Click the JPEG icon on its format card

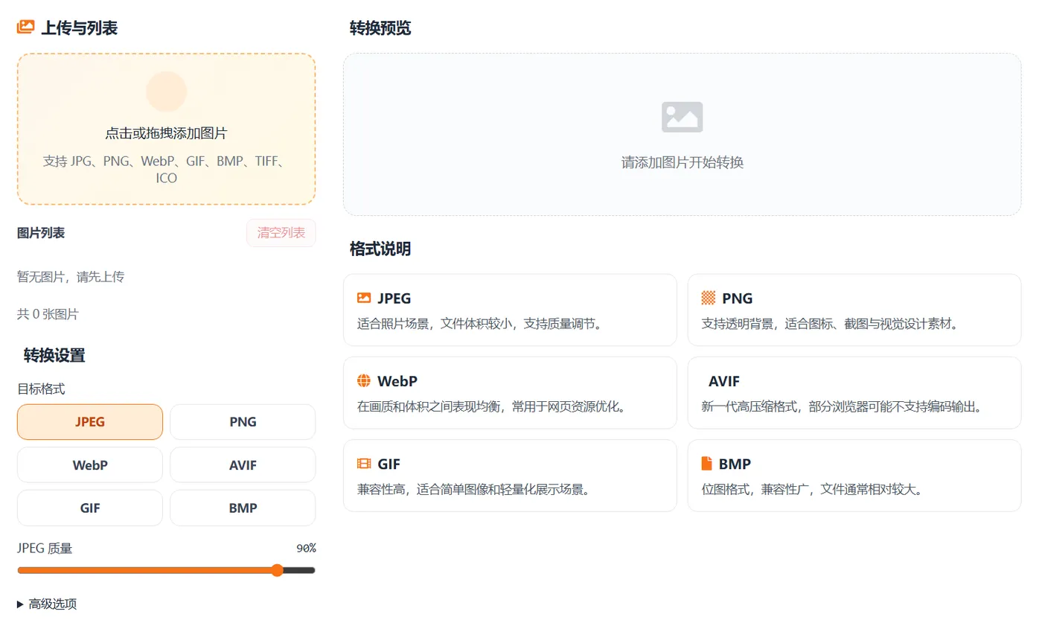364,297
